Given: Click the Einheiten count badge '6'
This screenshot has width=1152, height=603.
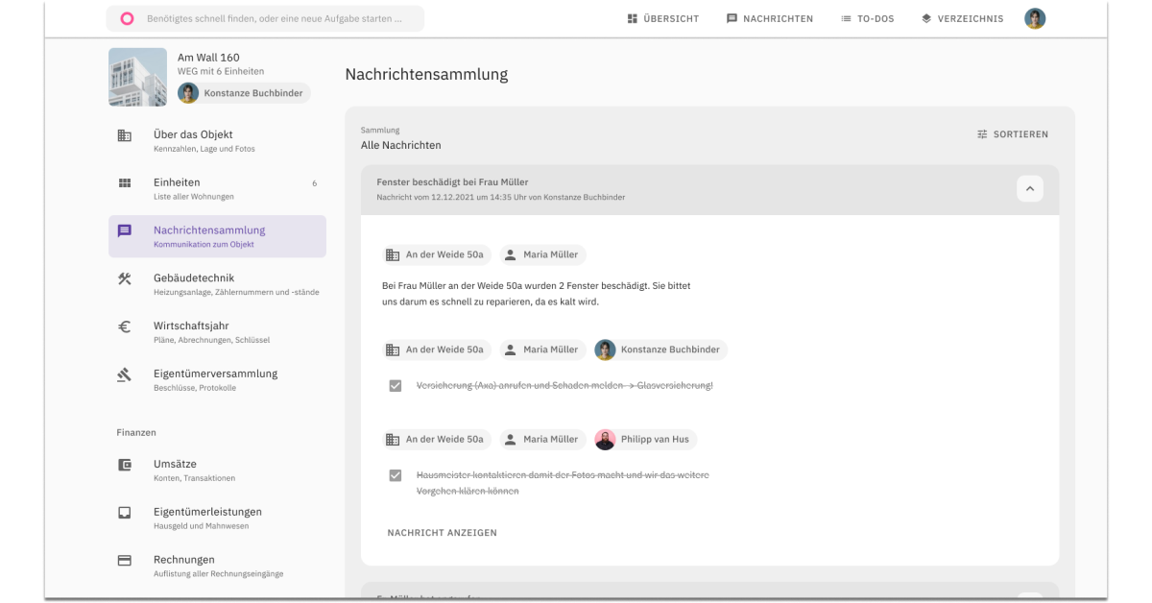Looking at the screenshot, I should coord(314,182).
